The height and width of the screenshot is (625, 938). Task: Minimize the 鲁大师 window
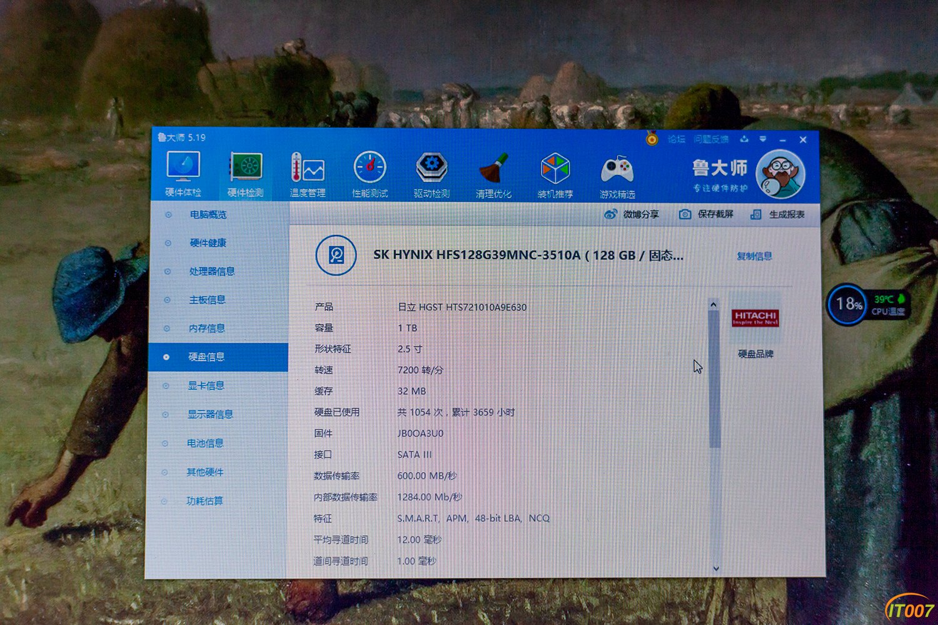coord(782,139)
